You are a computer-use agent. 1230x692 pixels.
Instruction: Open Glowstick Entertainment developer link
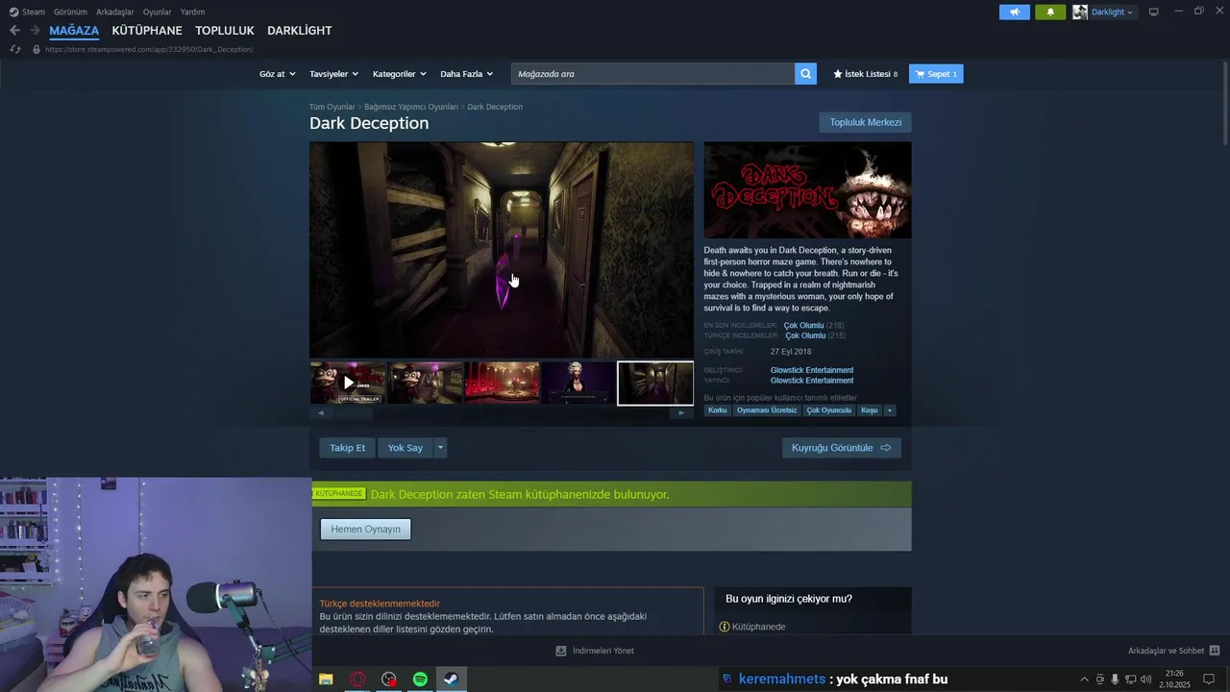click(x=811, y=370)
